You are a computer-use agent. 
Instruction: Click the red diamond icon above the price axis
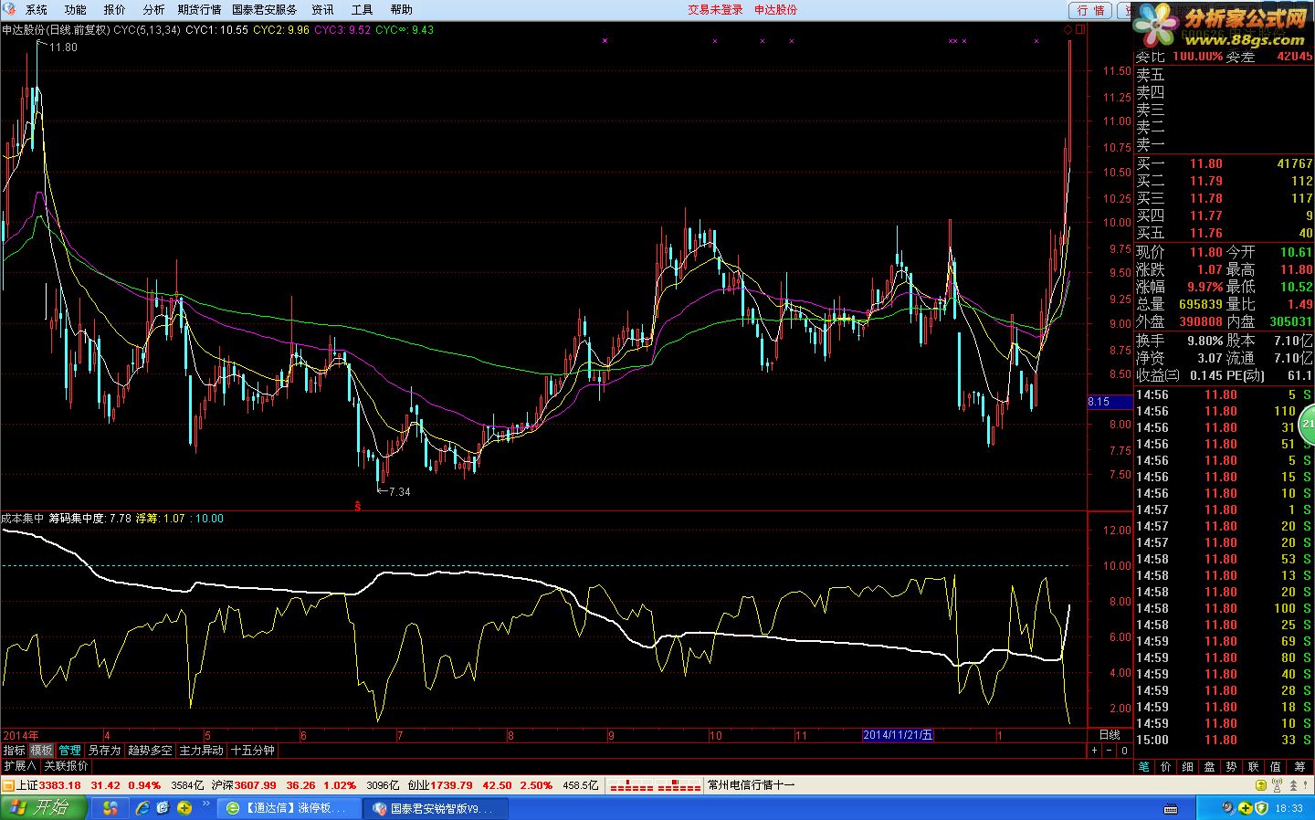click(1068, 29)
